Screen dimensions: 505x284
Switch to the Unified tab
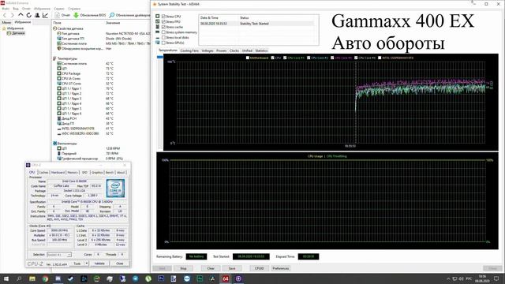(x=247, y=50)
